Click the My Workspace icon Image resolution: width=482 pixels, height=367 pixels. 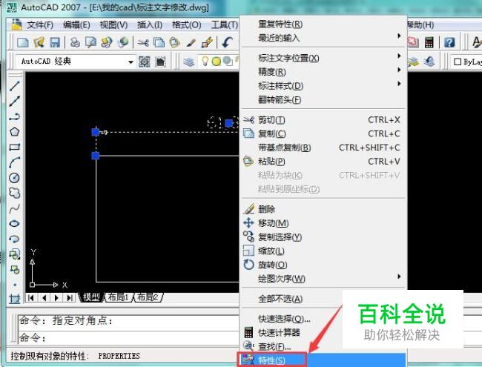click(160, 62)
